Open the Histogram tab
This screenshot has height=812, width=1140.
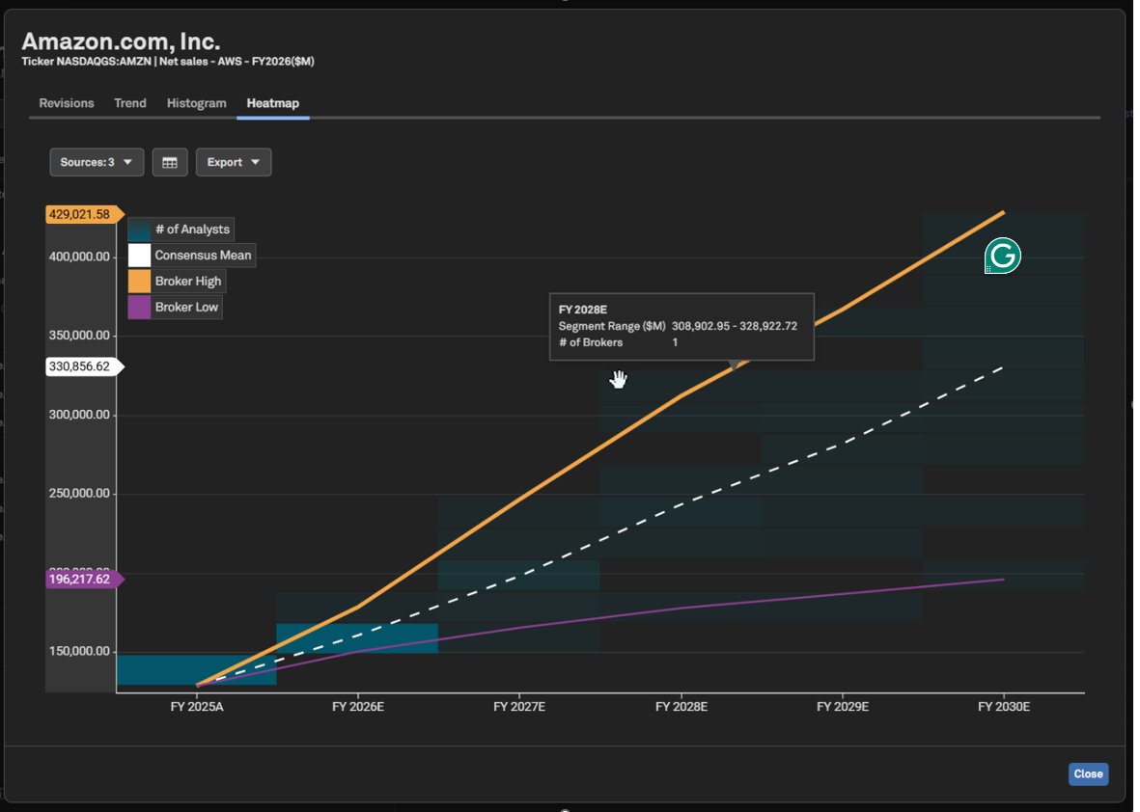[x=196, y=103]
